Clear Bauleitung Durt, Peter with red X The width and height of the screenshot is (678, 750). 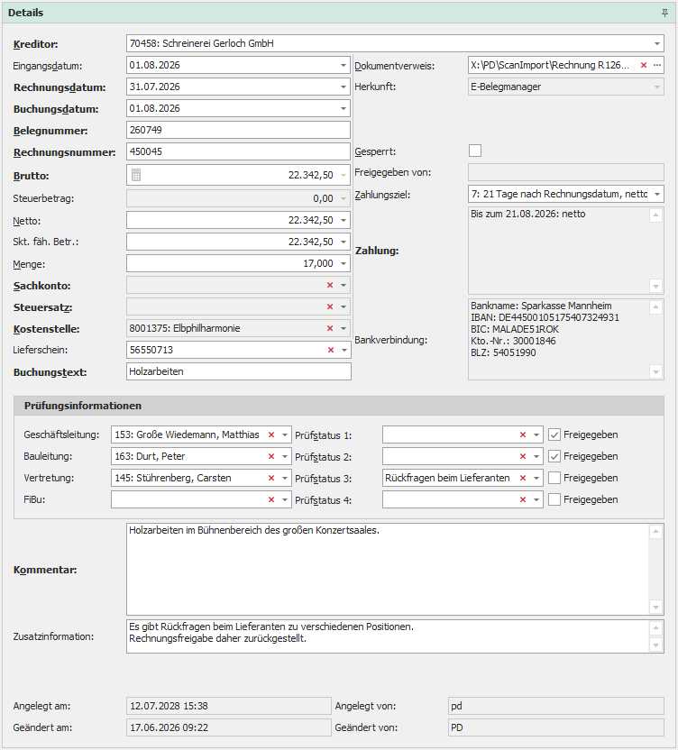tap(271, 456)
